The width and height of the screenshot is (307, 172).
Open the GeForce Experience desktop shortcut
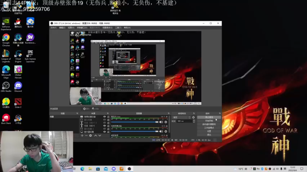[x=6, y=24]
